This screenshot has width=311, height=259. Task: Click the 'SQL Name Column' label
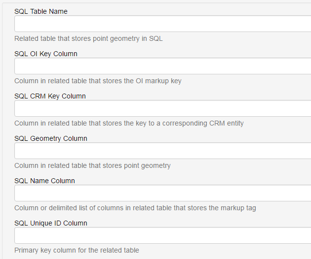pos(44,181)
